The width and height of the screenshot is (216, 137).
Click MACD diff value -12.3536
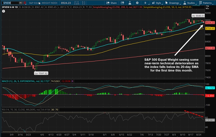[66, 81]
